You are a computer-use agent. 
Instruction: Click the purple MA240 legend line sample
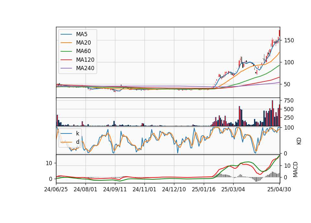point(66,68)
